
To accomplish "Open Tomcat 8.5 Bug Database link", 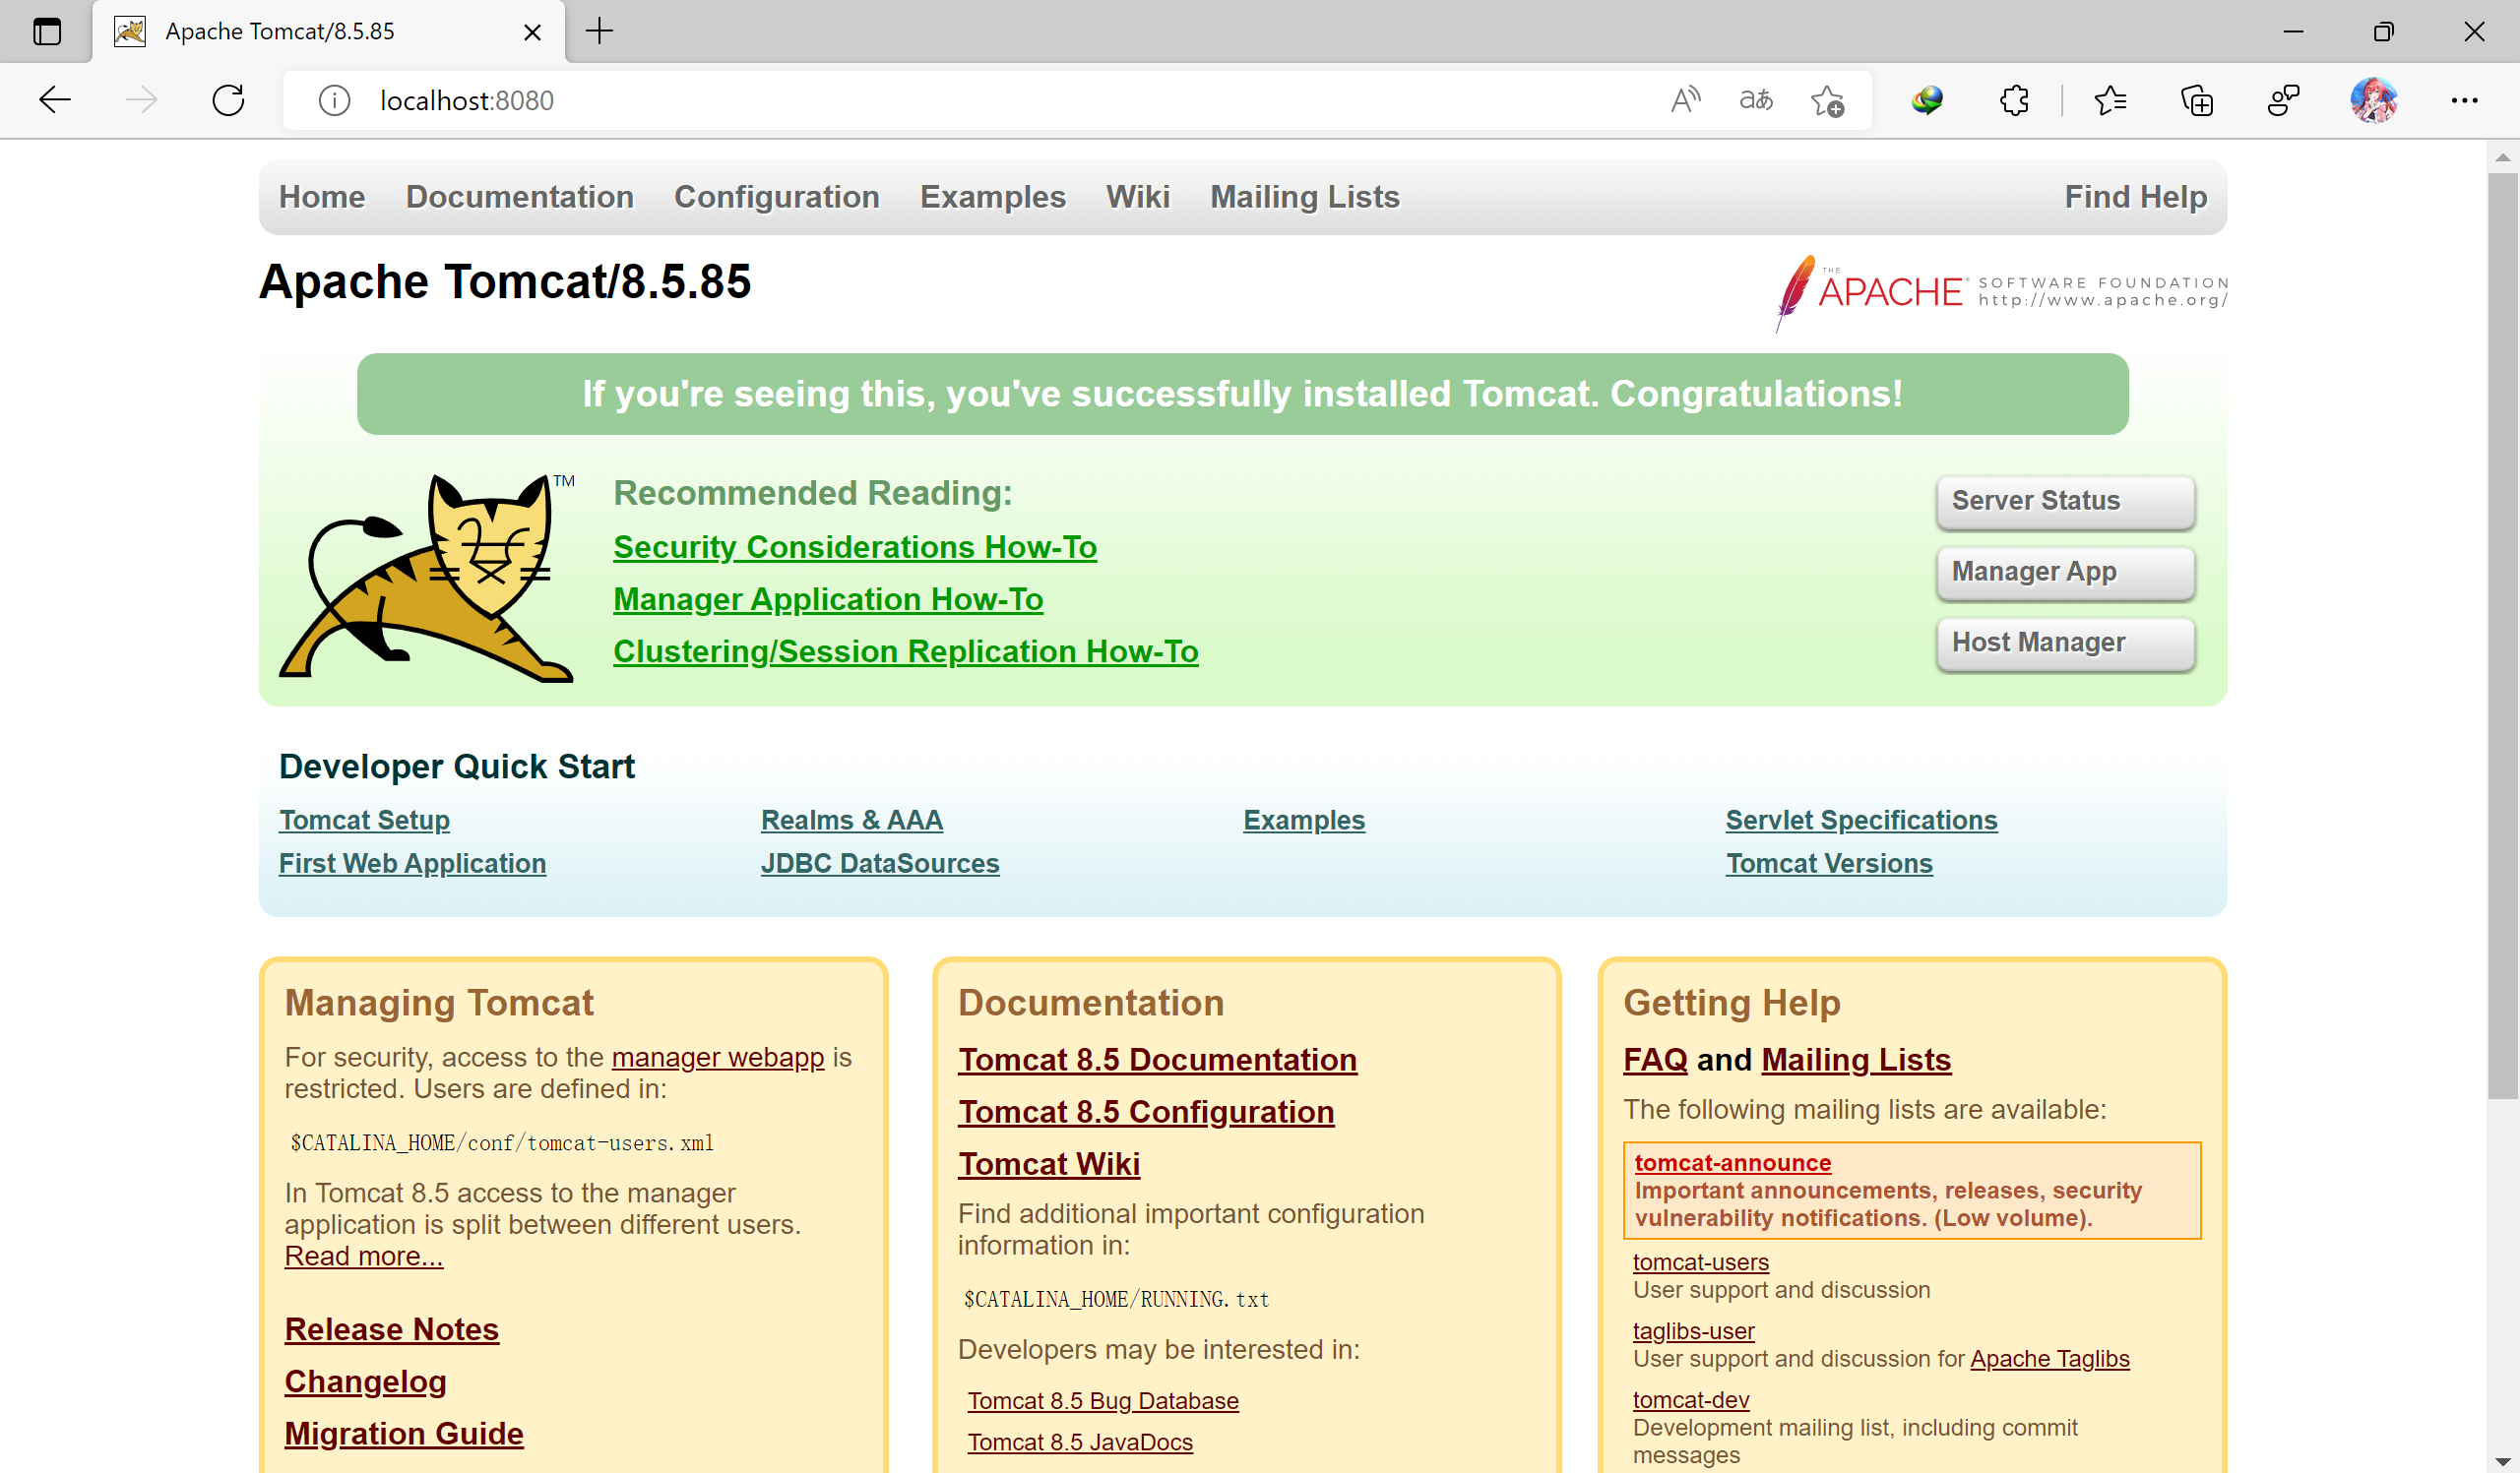I will click(1103, 1401).
